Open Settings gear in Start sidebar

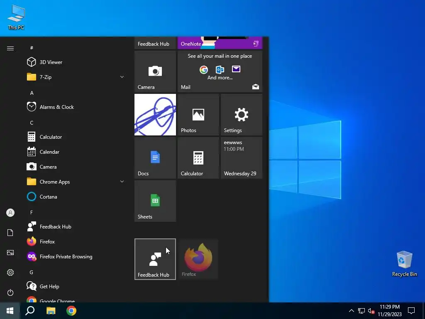click(10, 272)
